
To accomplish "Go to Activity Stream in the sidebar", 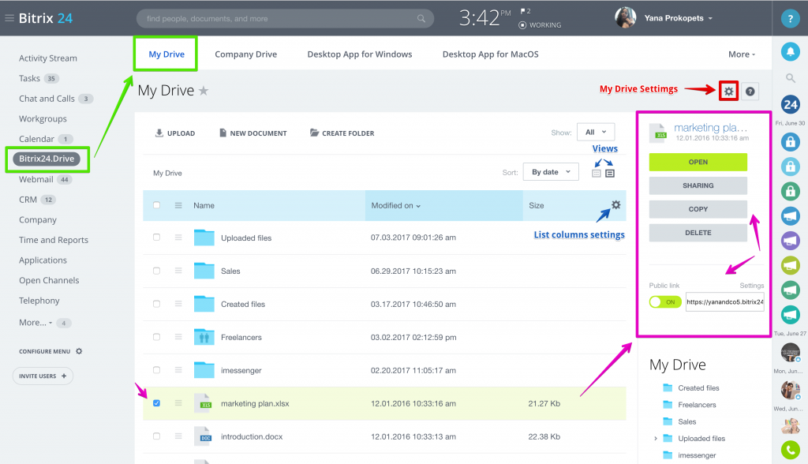I will pos(48,58).
